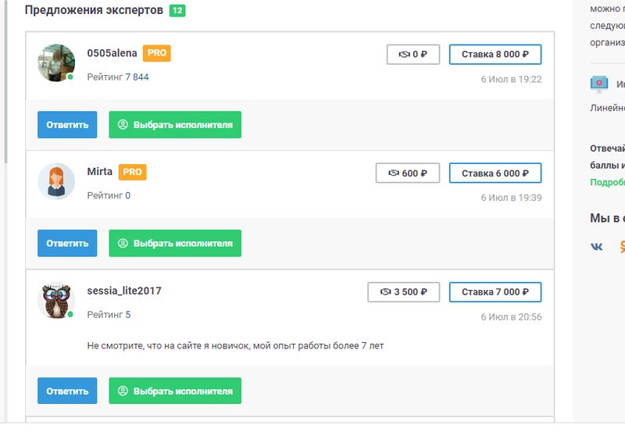
Task: Select sessia_lite2017 as executor
Action: (x=175, y=391)
